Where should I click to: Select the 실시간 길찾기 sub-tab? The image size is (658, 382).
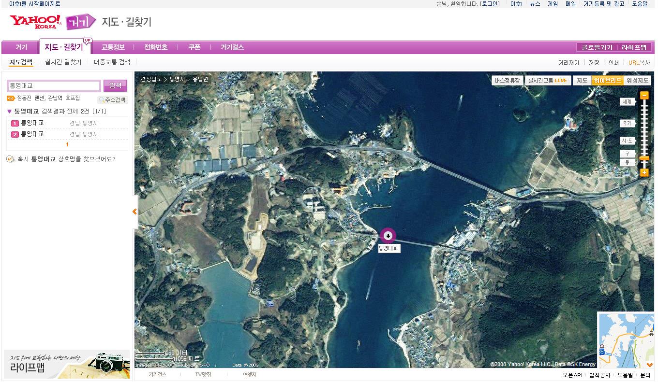[x=63, y=62]
